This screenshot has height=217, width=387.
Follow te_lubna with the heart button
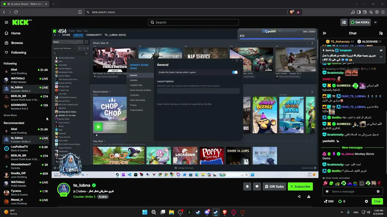[x=257, y=187]
